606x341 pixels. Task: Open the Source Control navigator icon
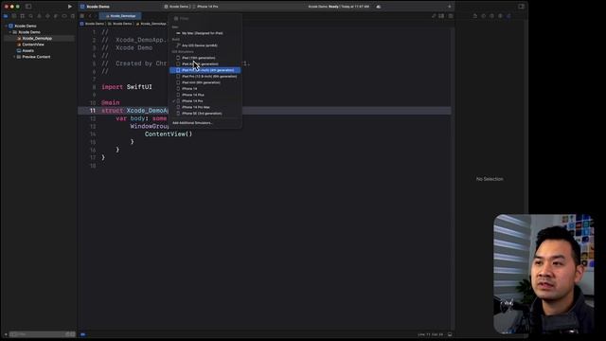tap(14, 16)
